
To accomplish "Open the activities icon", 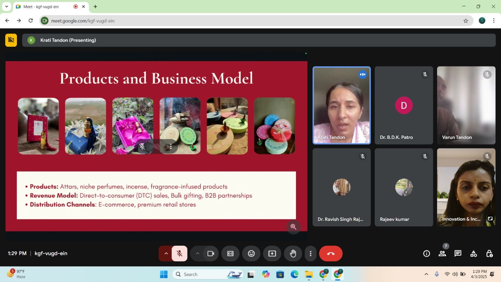I will pyautogui.click(x=473, y=253).
